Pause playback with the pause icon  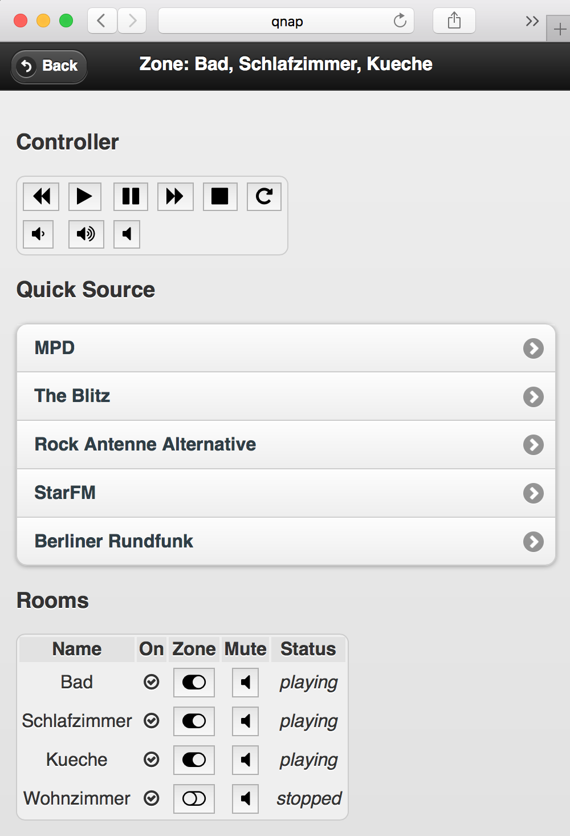131,197
